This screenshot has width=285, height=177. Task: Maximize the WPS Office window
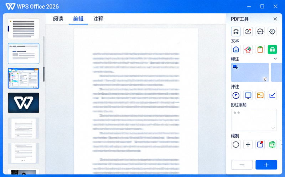click(x=262, y=6)
